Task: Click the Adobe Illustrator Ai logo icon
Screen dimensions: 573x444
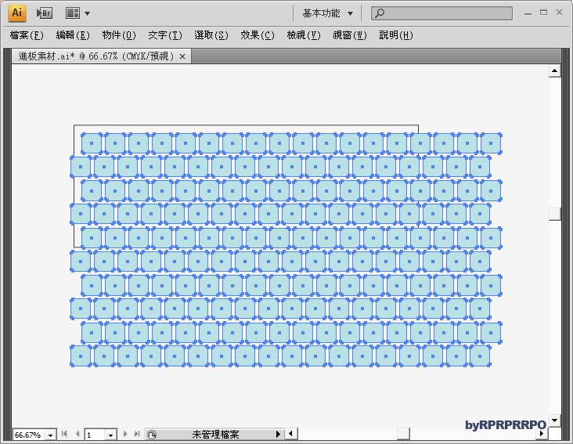Action: tap(16, 13)
